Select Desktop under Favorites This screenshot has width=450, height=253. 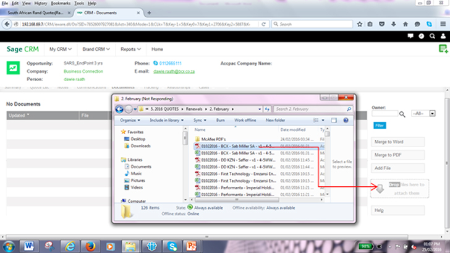click(138, 139)
